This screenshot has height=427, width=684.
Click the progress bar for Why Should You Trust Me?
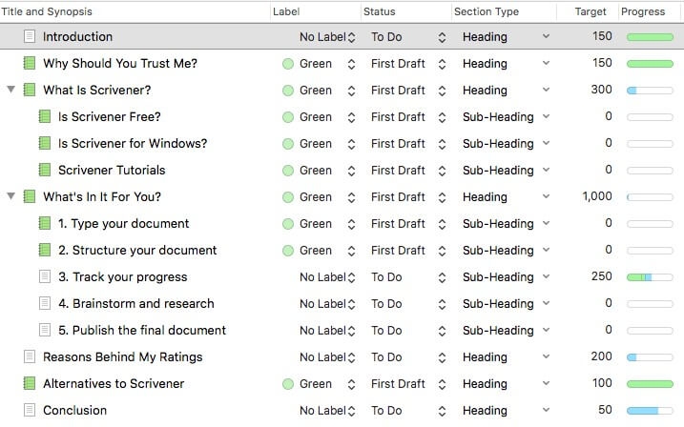point(650,64)
